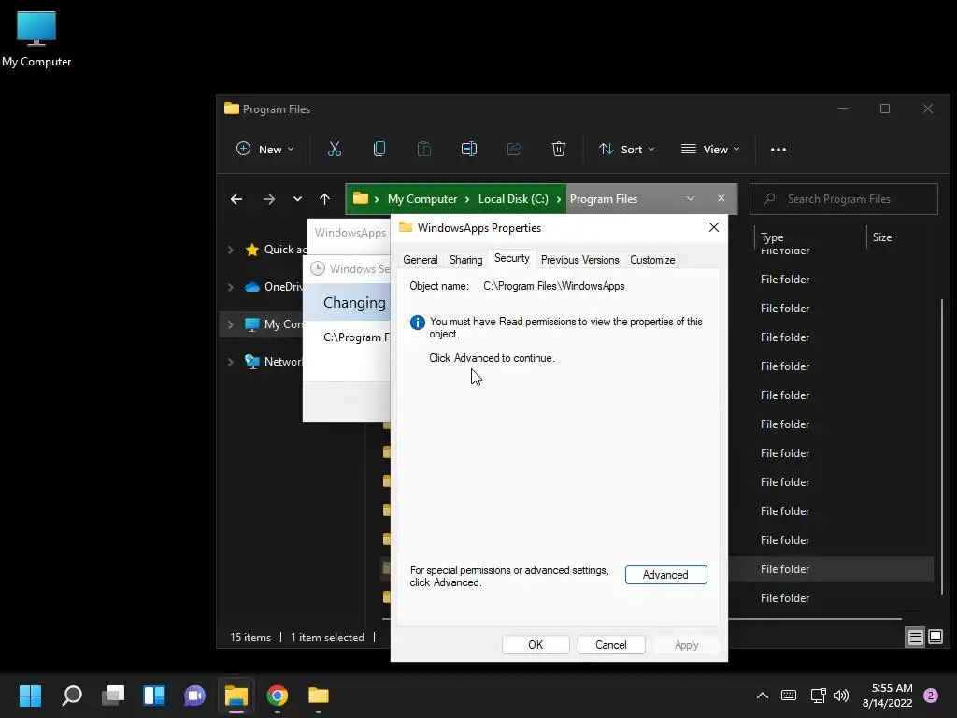Click the Cut scissors icon in toolbar
Screen dimensions: 957x718
pos(335,149)
